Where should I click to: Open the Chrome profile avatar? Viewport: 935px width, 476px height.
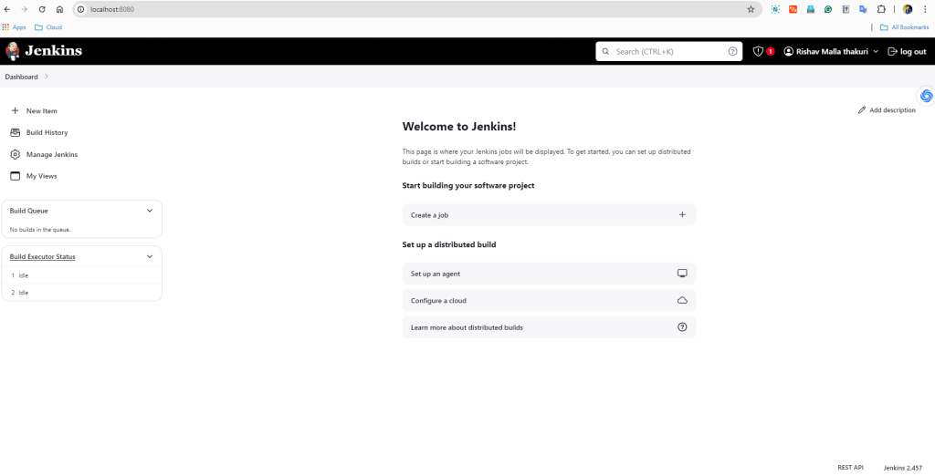tap(908, 9)
